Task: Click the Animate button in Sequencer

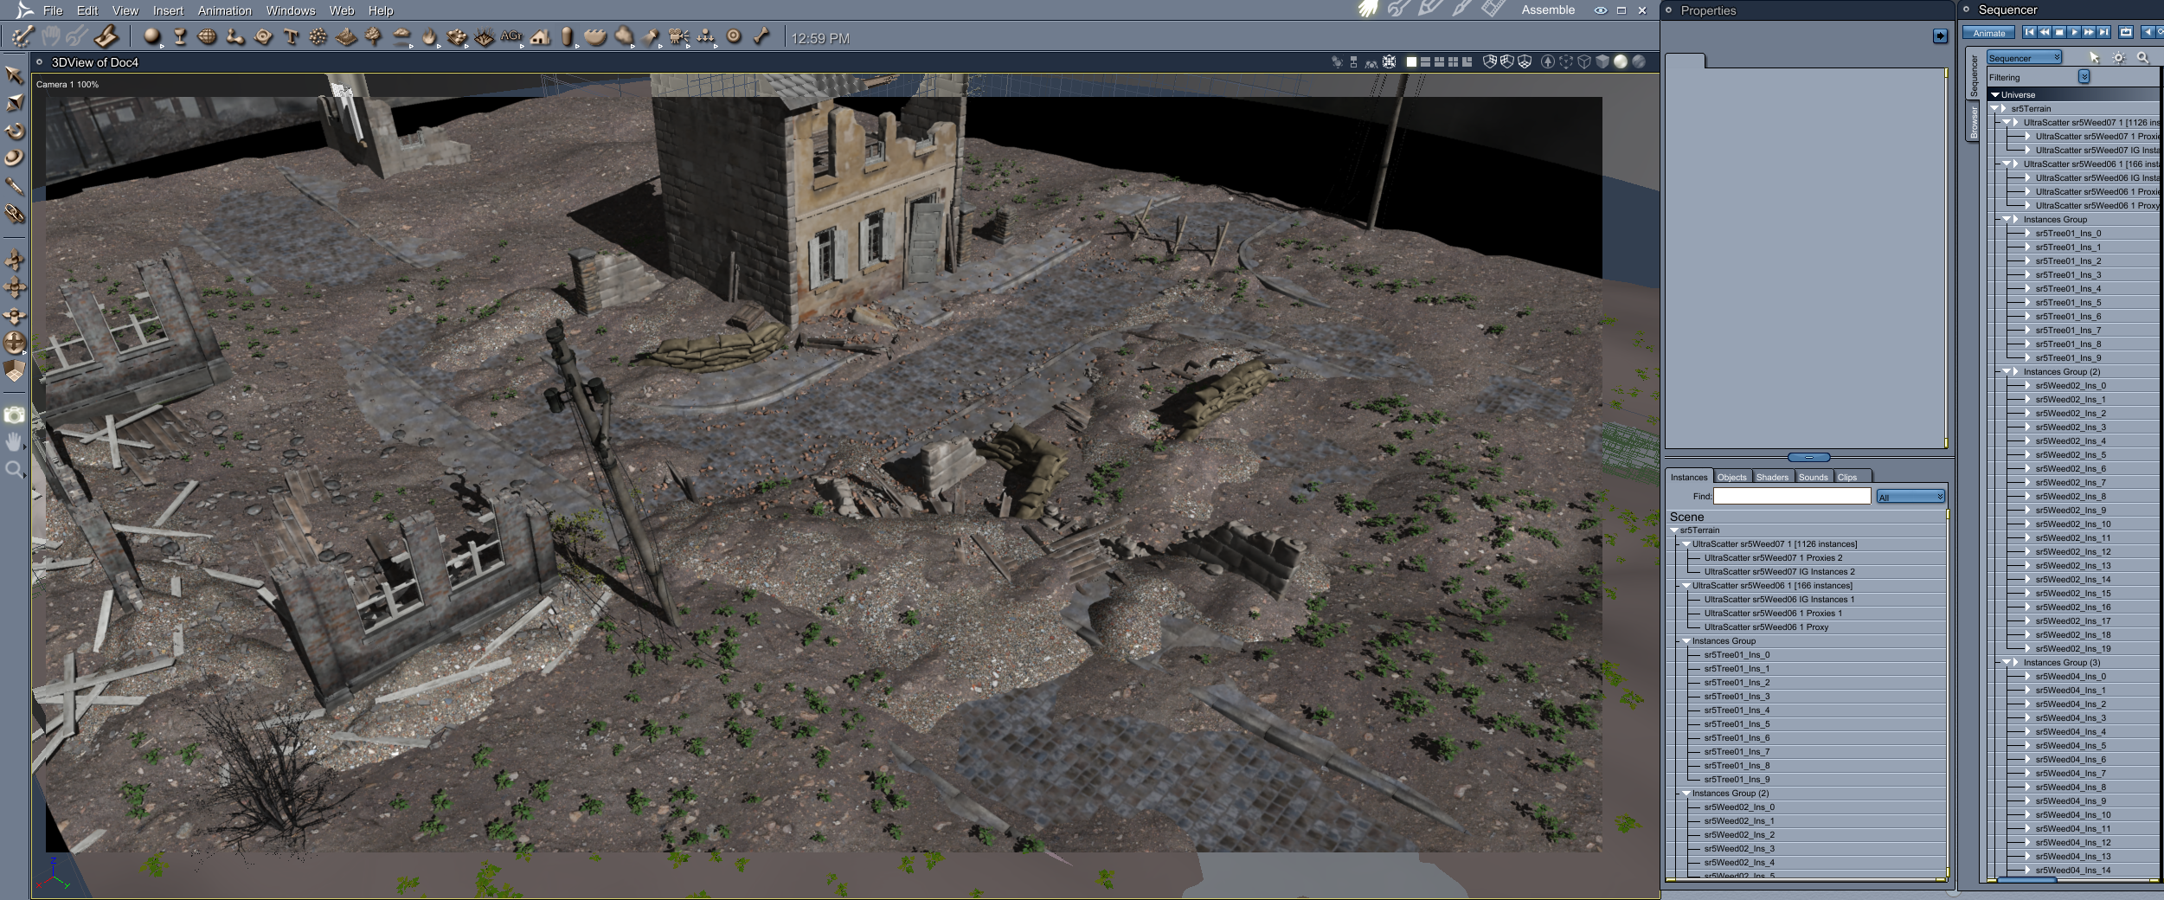Action: (x=1988, y=33)
